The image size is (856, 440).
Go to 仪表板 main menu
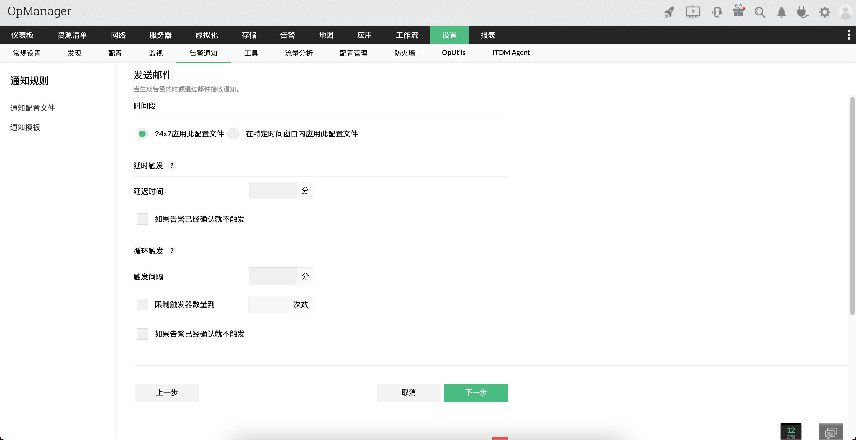pos(22,35)
